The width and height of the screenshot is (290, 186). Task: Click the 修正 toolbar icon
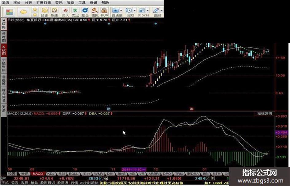44,10
